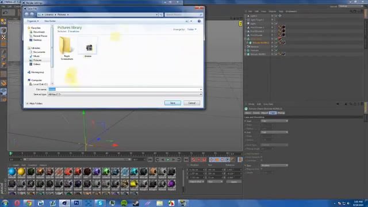368x207 pixels.
Task: Toggle Hole Inwards checkbox
Action: [262, 157]
